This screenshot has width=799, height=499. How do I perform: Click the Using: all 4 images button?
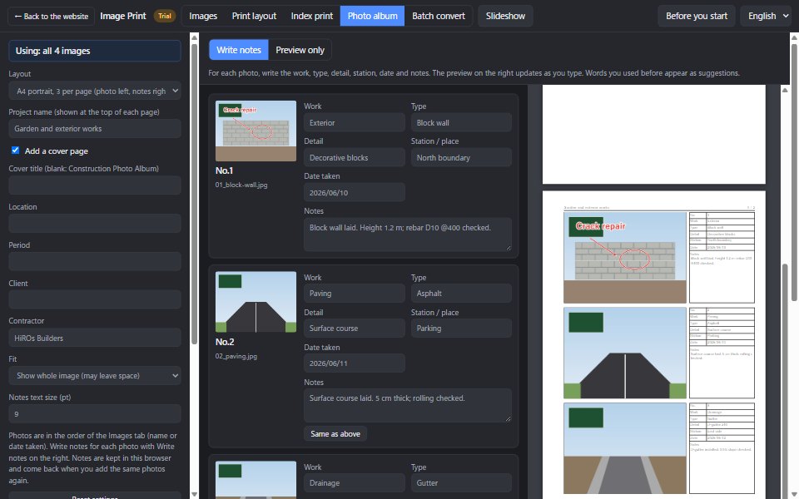95,51
